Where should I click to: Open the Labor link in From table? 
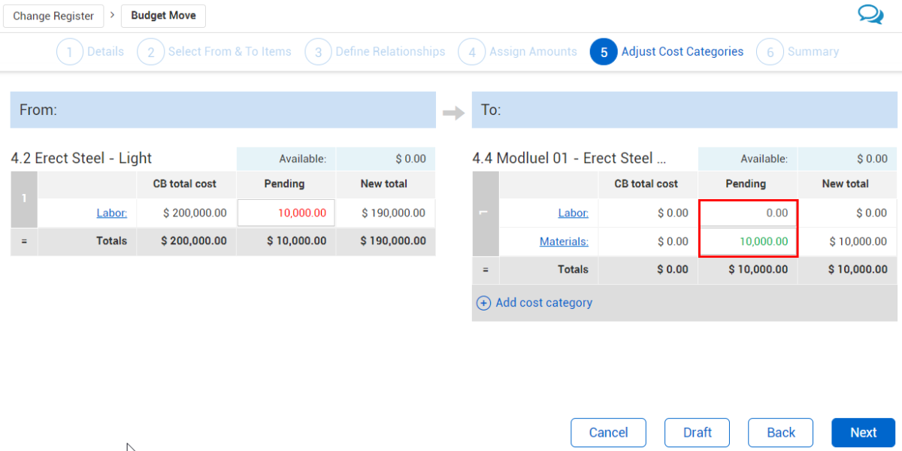point(111,213)
